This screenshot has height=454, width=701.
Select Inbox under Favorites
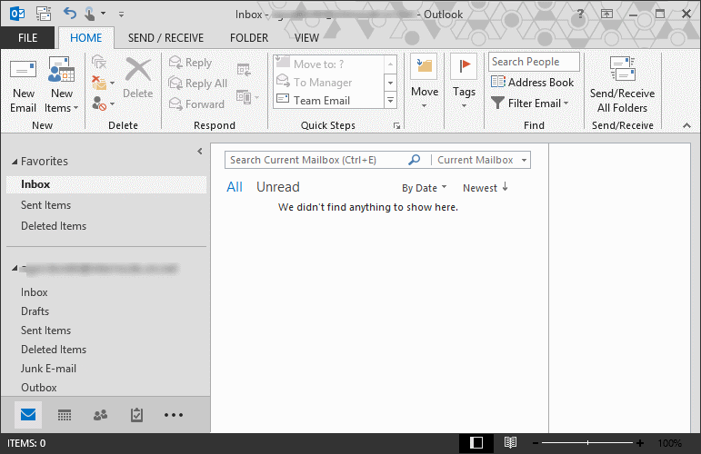[106, 184]
